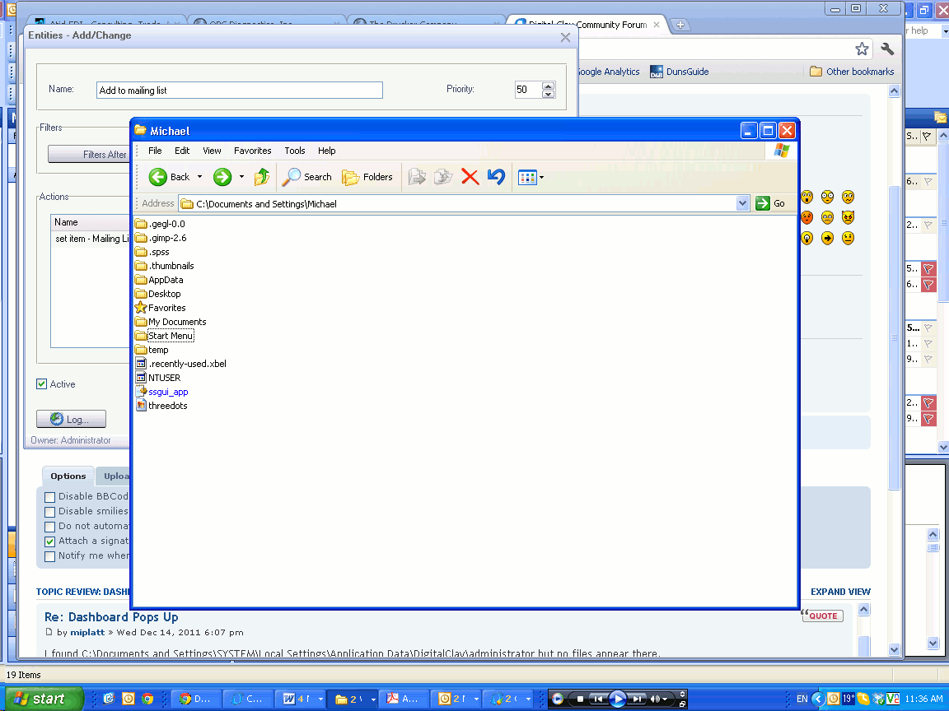Click the stop button in taskbar media player
Screen dimensions: 949x711
click(580, 699)
